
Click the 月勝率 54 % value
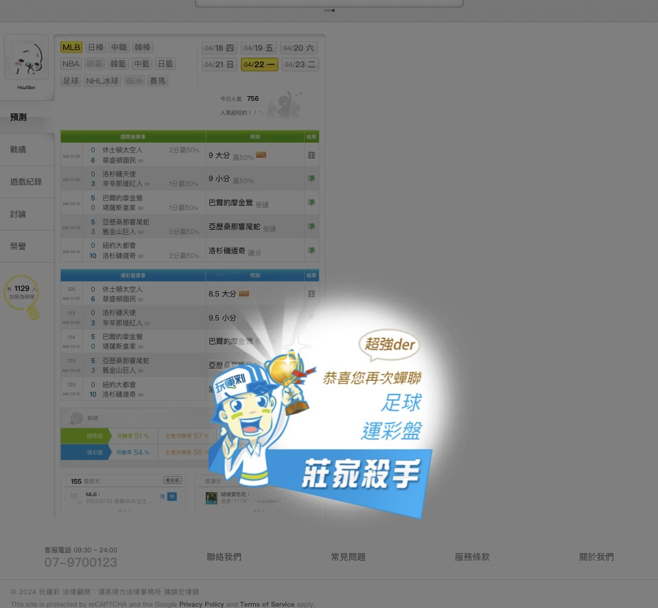(x=132, y=452)
